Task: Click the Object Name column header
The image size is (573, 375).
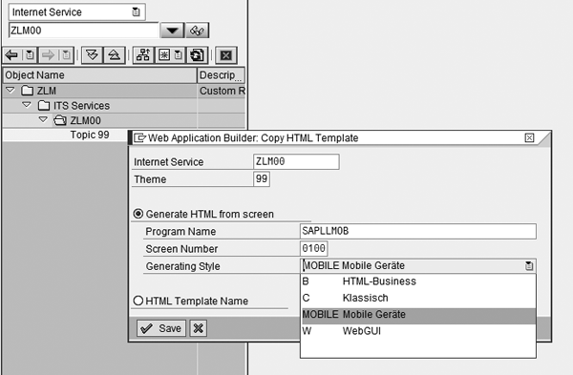Action: (x=99, y=75)
